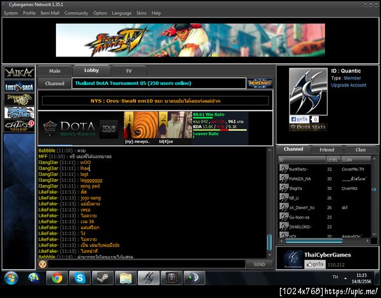
Task: Open the Option menu
Action: (x=100, y=13)
